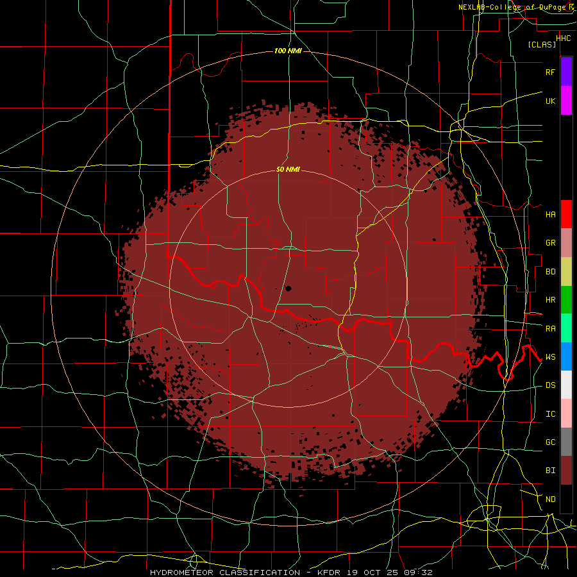Click the HYDROMETEOR CLASSIFICATION title text

tap(225, 573)
